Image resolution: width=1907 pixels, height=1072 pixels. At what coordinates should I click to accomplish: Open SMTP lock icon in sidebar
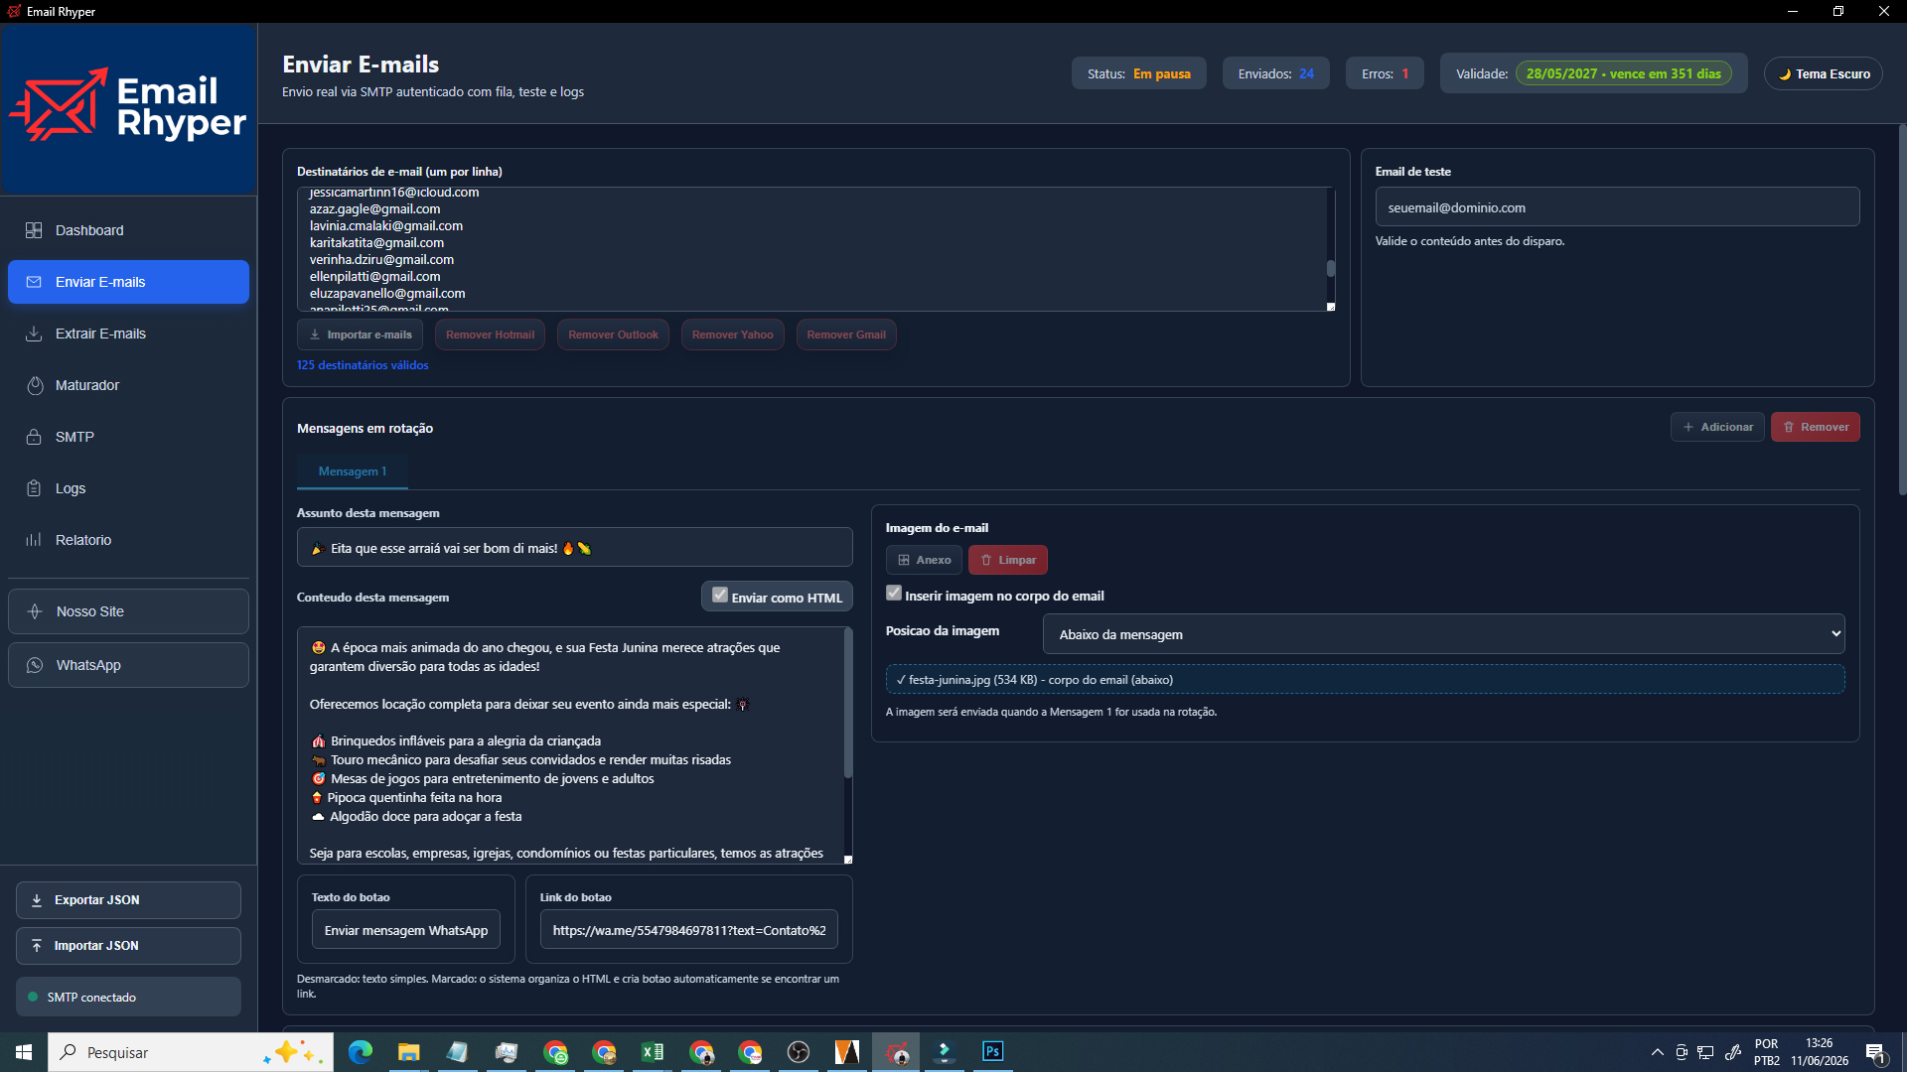pos(34,437)
